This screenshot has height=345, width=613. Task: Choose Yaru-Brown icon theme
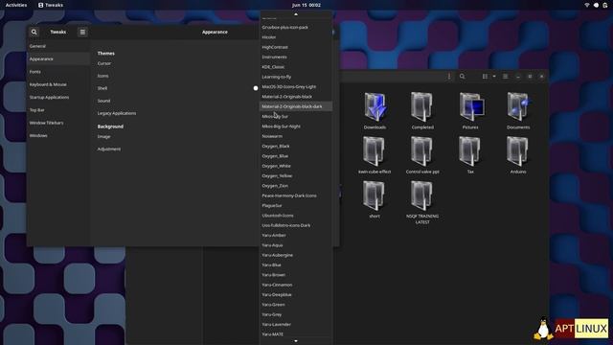[296, 275]
